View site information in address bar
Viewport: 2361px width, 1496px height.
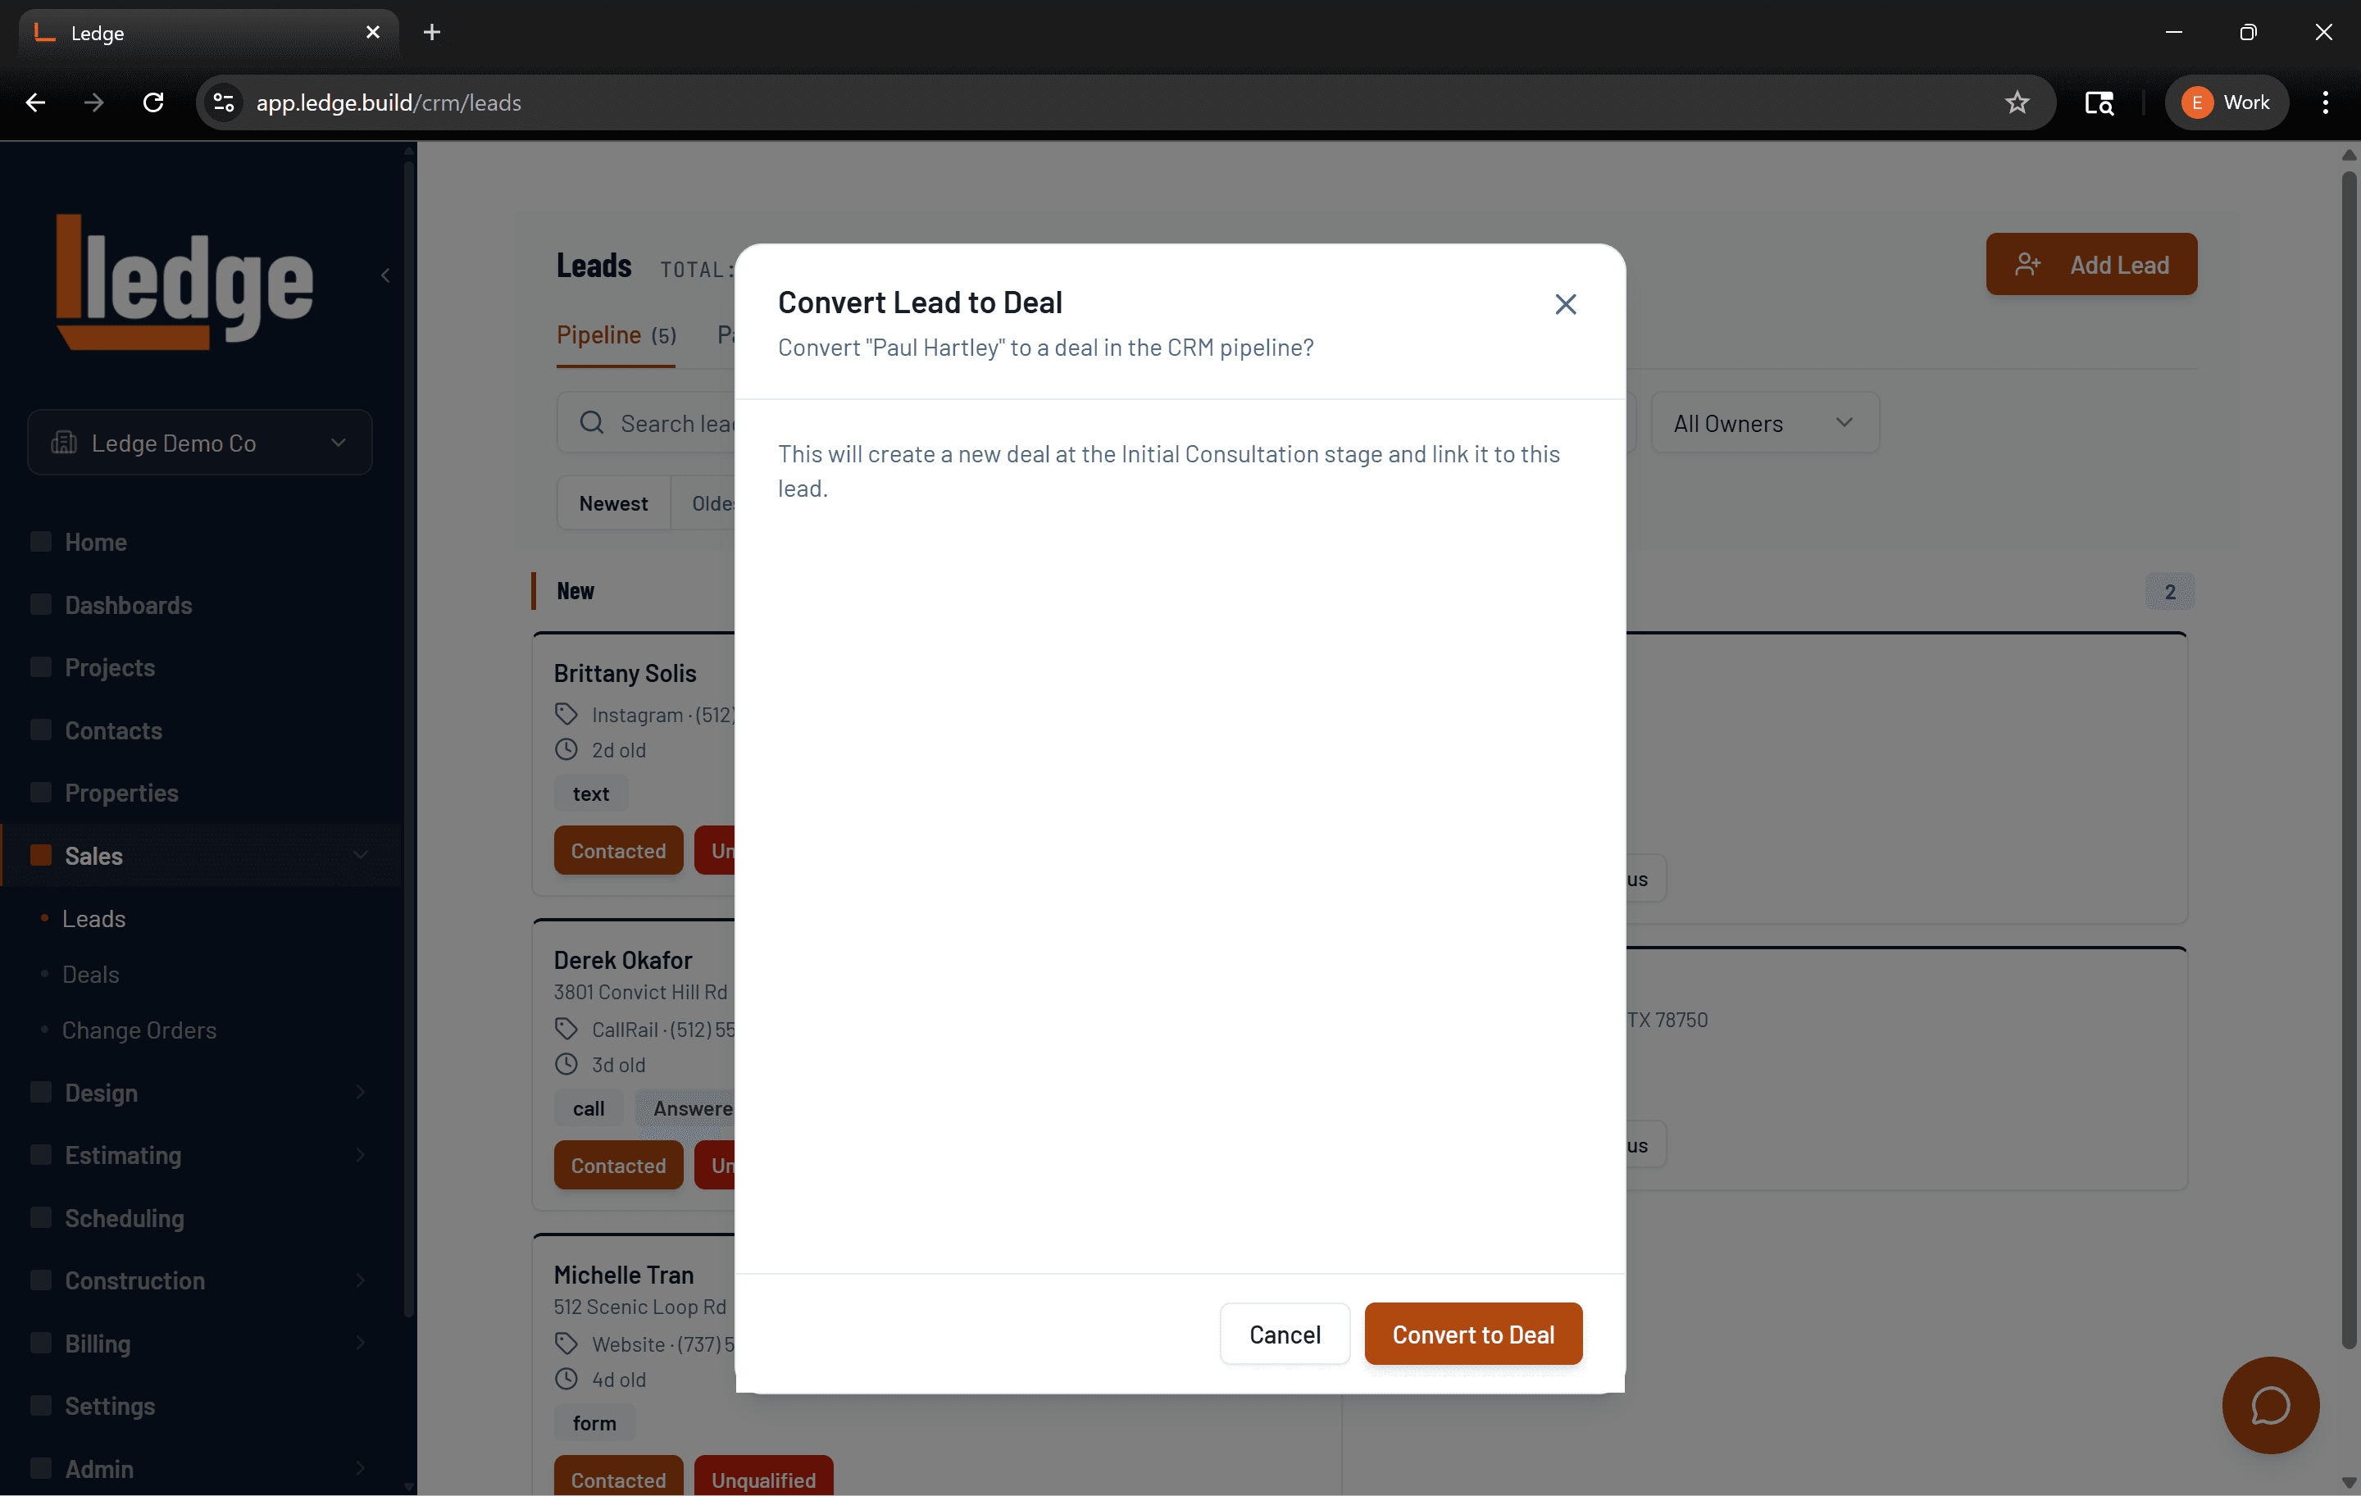pyautogui.click(x=224, y=102)
